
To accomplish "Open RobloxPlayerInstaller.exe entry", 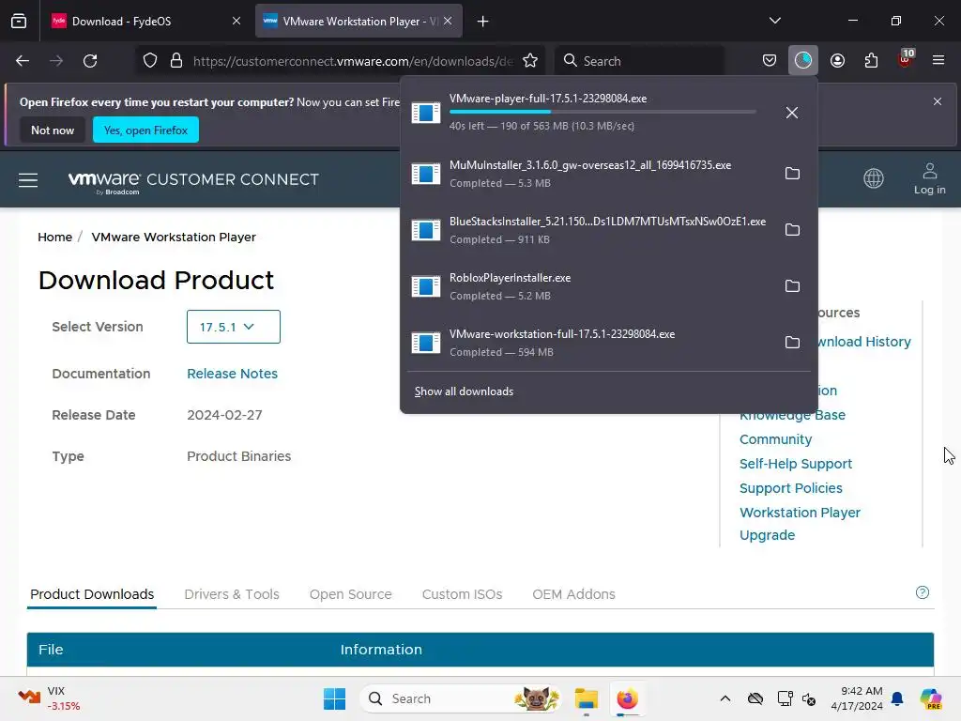I will (x=588, y=286).
